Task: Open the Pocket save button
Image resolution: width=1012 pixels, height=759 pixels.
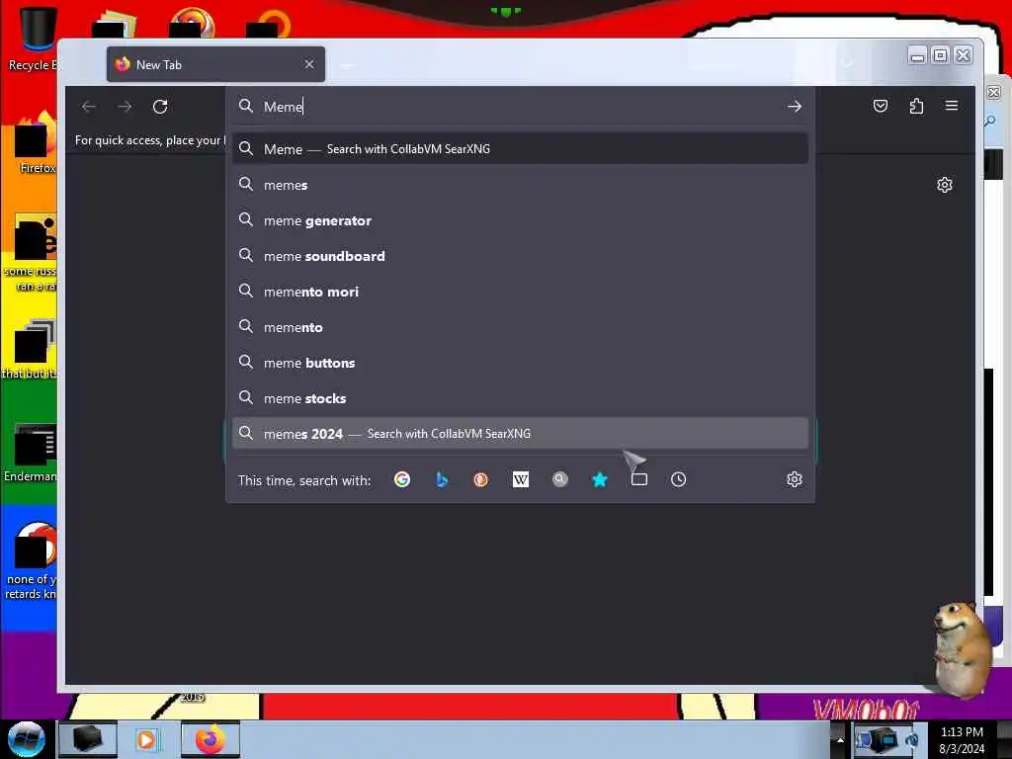Action: coord(881,106)
